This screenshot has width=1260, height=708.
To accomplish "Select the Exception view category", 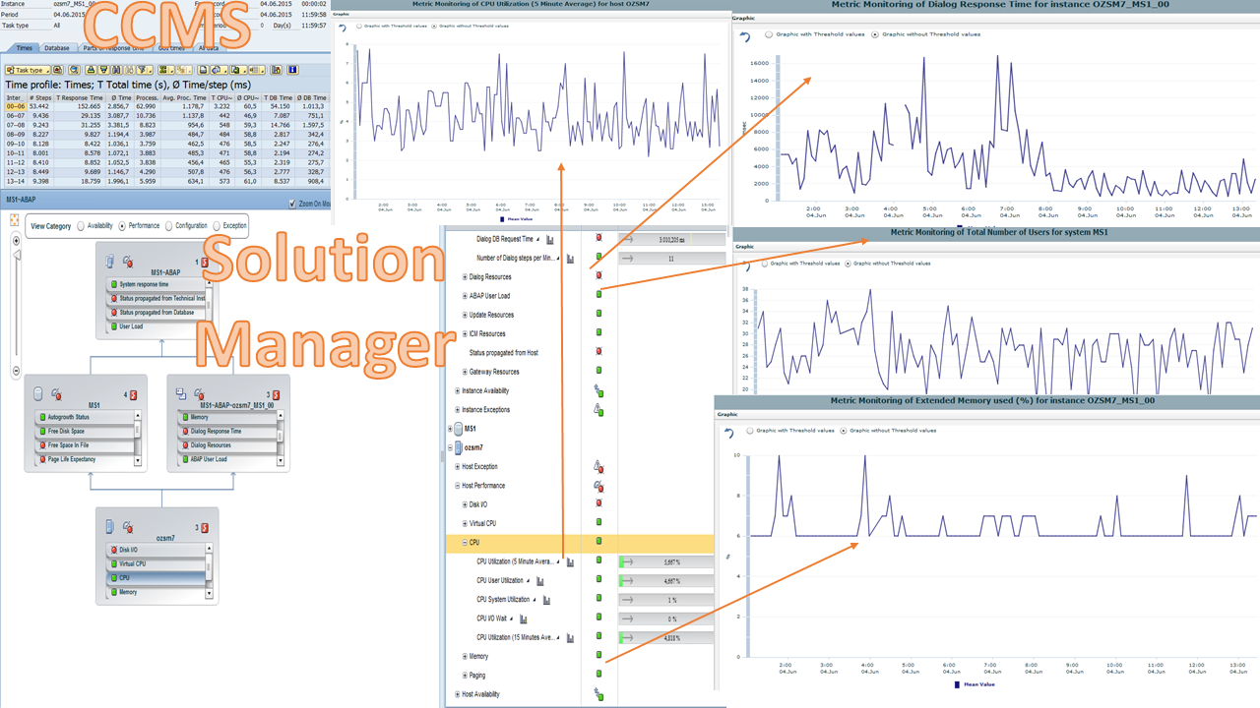I will pyautogui.click(x=216, y=225).
